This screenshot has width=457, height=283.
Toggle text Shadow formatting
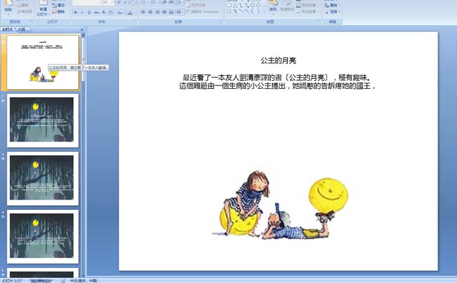click(104, 12)
